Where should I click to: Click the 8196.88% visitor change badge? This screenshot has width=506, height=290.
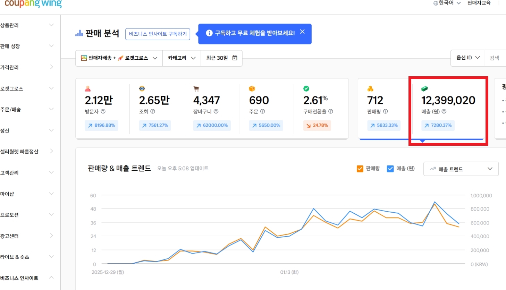(101, 125)
